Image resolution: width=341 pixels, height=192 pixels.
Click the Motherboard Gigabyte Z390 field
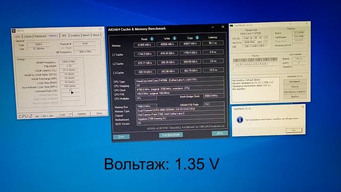pos(181,118)
